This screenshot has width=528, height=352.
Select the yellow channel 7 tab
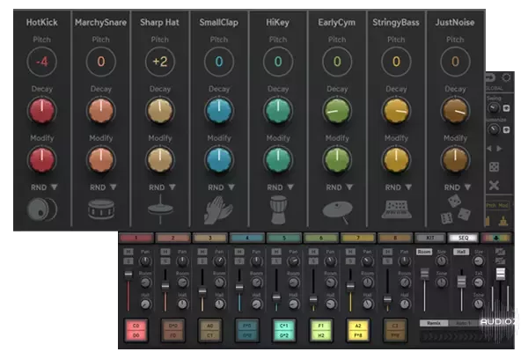coord(358,238)
